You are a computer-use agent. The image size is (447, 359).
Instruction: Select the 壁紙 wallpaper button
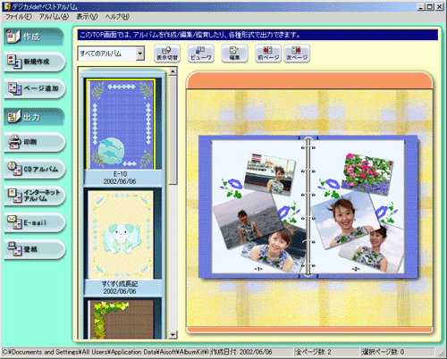(x=35, y=249)
